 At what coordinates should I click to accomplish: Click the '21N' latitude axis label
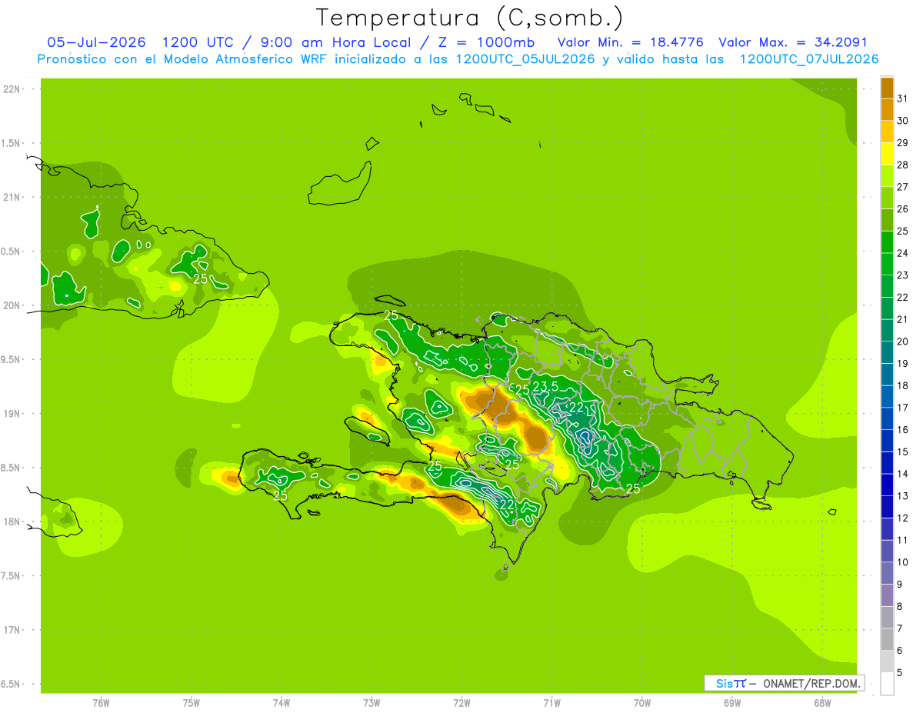[x=12, y=198]
